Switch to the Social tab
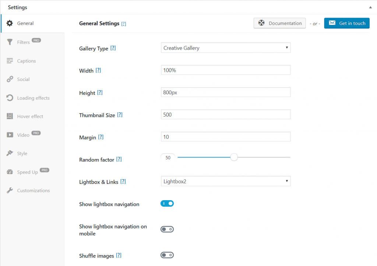 (x=33, y=79)
